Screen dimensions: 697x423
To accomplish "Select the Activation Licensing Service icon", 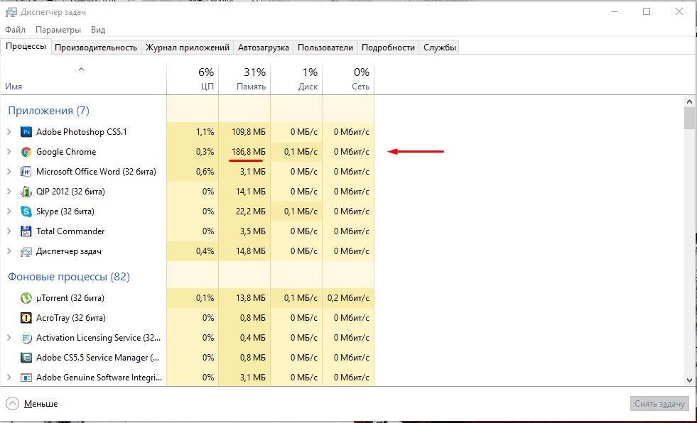I will [x=26, y=338].
